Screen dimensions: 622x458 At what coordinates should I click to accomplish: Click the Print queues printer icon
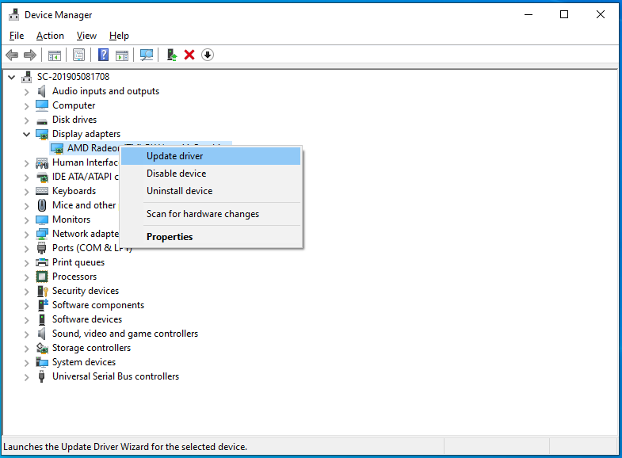[42, 262]
